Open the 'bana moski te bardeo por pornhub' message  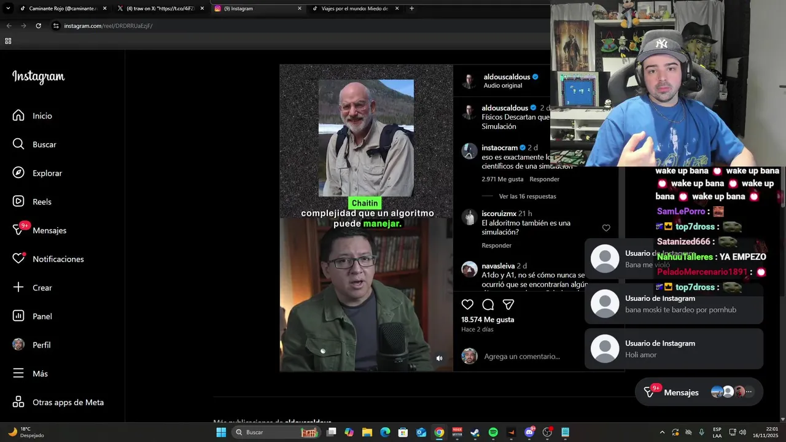pyautogui.click(x=674, y=304)
